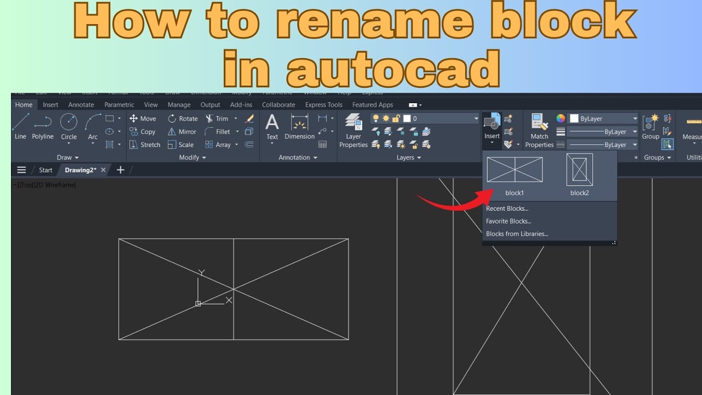Viewport: 702px width, 395px height.
Task: Choose the Rectangle draw tool icon
Action: tap(109, 119)
